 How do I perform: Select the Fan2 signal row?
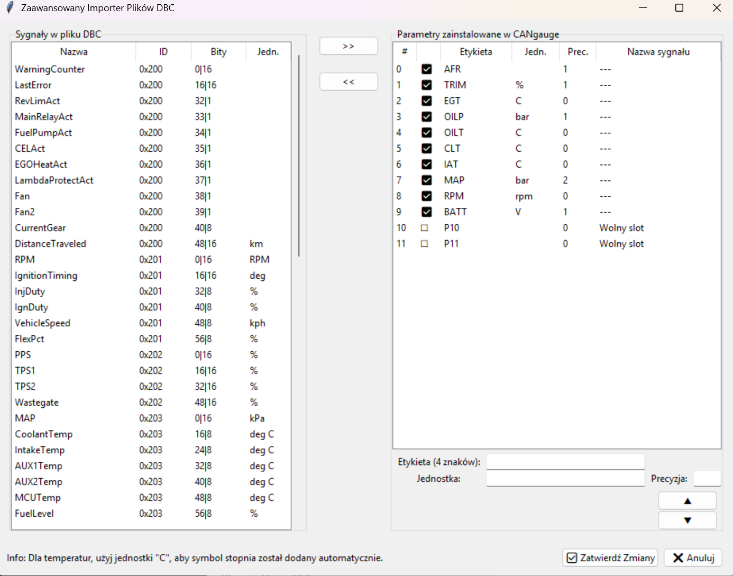tap(151, 212)
